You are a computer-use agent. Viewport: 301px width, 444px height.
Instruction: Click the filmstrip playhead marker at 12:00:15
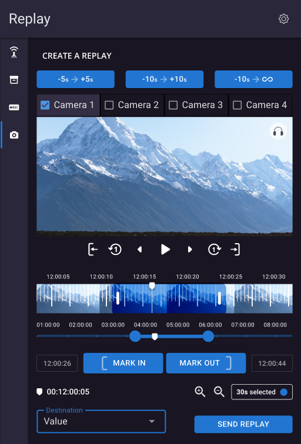point(152,285)
